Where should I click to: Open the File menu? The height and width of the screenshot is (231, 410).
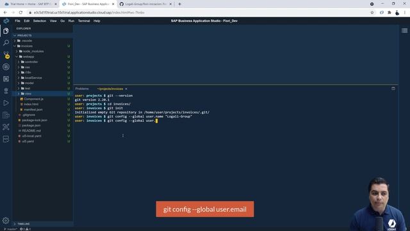tap(17, 21)
